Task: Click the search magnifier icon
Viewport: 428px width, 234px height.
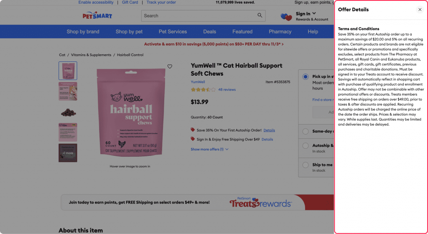Action: coord(260,15)
